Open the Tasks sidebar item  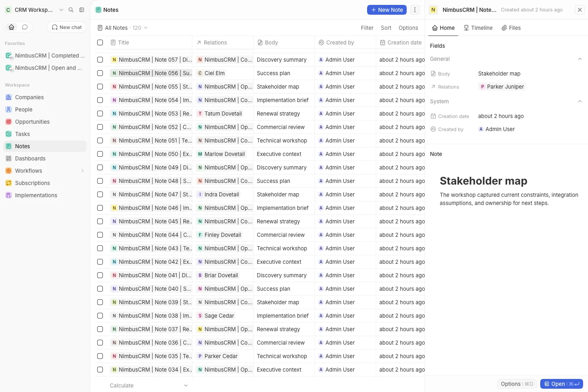pos(45,134)
